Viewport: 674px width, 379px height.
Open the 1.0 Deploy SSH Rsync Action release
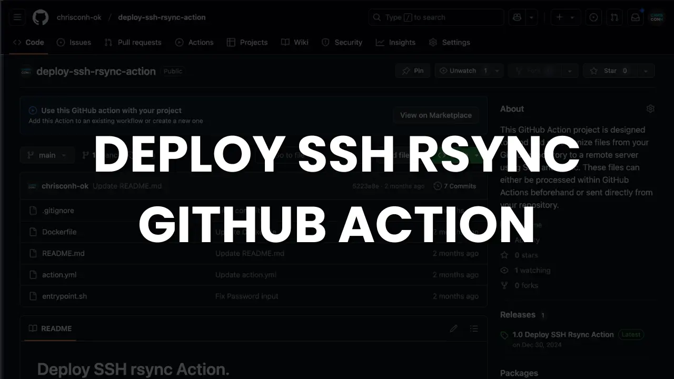563,334
